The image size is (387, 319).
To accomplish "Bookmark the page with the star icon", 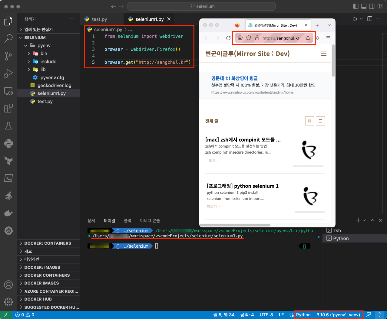I will [x=307, y=38].
